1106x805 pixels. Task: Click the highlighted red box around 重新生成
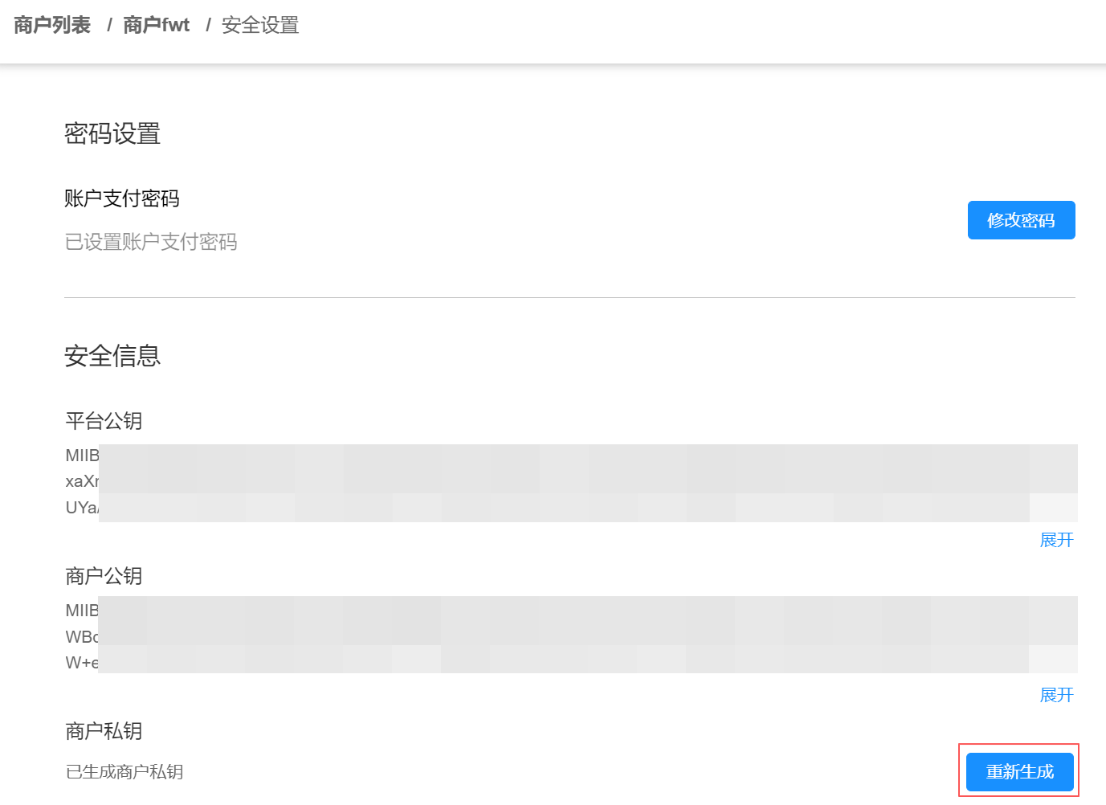[x=1018, y=770]
